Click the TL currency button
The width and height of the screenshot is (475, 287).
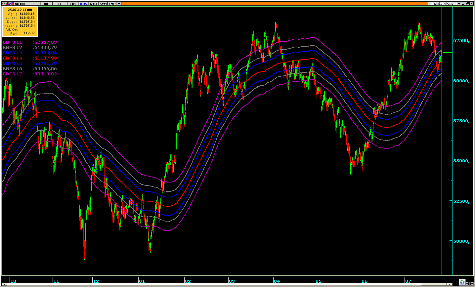60,4
